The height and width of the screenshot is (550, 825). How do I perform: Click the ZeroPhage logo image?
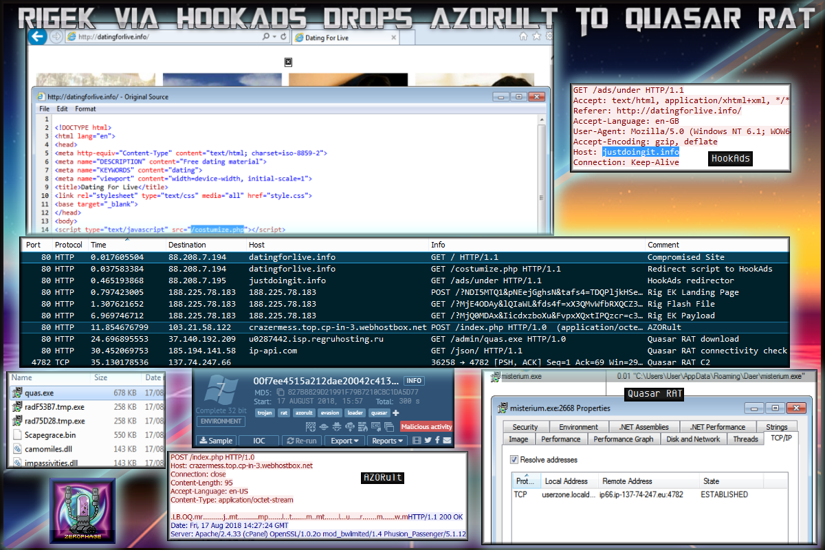pos(82,510)
